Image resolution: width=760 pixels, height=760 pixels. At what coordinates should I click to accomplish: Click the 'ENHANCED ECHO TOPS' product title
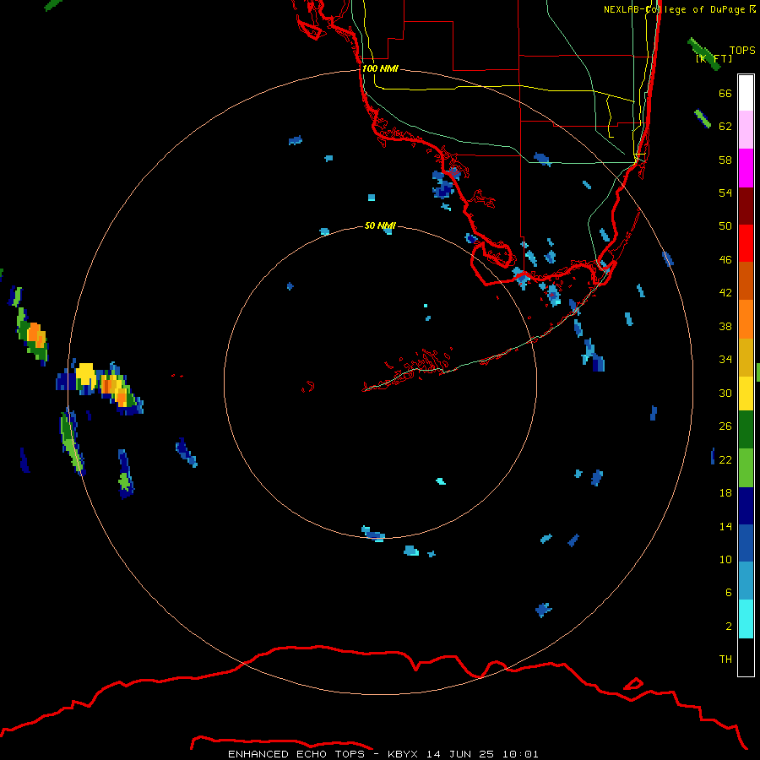pyautogui.click(x=296, y=754)
